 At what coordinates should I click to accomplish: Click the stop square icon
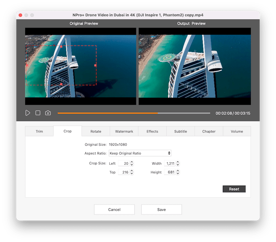[38, 113]
